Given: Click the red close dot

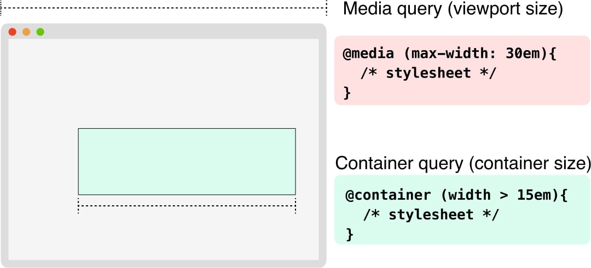Looking at the screenshot, I should coord(12,32).
